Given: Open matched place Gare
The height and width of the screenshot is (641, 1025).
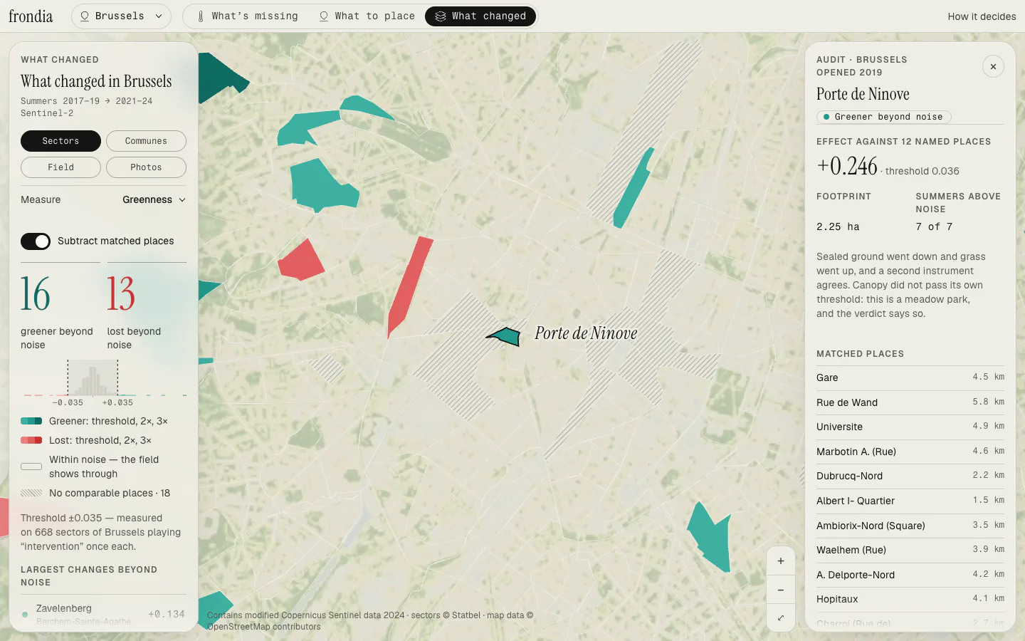Looking at the screenshot, I should [910, 378].
